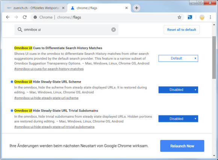Click the site info icon beside Chrome label

35,17
